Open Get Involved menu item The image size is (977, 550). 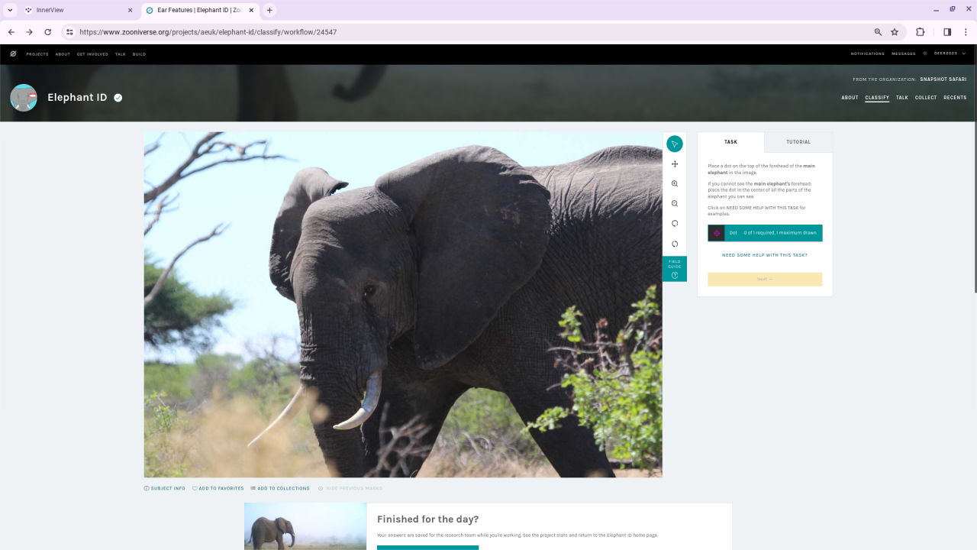point(92,54)
